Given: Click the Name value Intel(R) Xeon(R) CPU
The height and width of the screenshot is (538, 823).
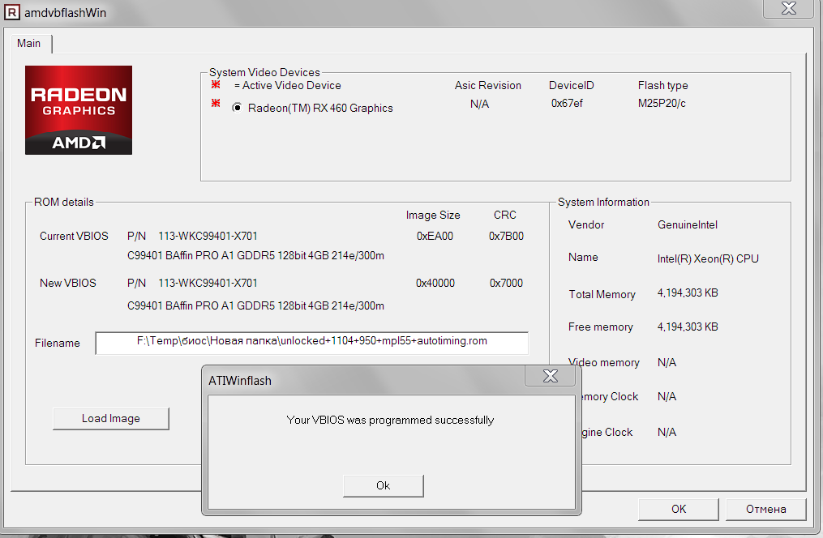Looking at the screenshot, I should pos(708,258).
